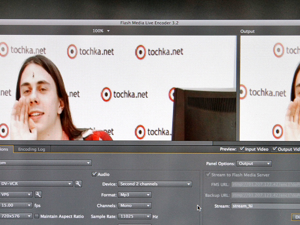Open the Mp3 Format dropdown
Viewport: 300px width, 225px height.
coord(135,195)
